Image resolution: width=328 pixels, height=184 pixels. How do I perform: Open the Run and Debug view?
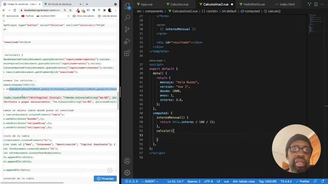tap(127, 41)
